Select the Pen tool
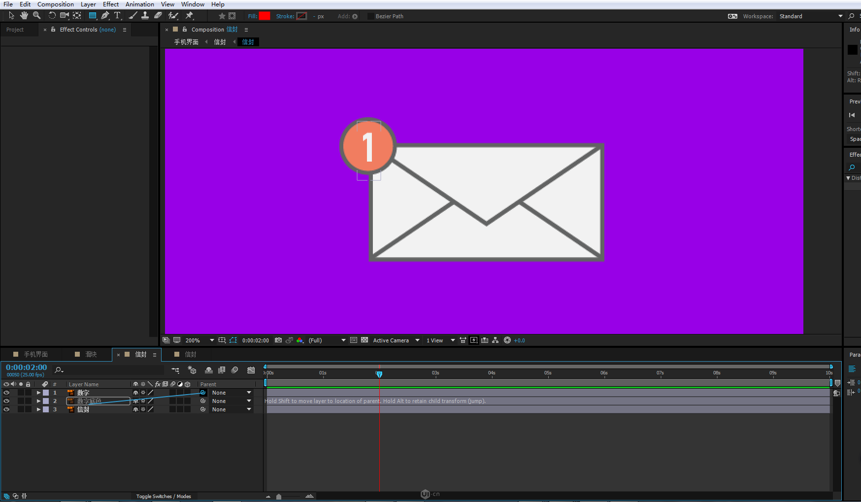Screen dimensions: 861x502 coord(105,16)
